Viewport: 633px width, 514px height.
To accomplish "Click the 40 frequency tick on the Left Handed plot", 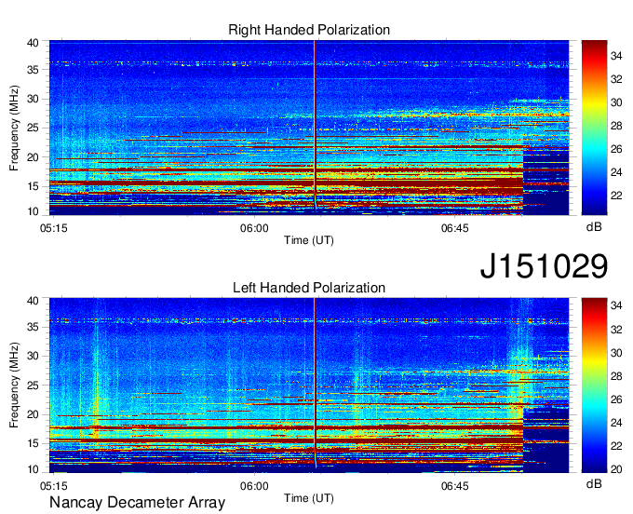I will 33,301.
